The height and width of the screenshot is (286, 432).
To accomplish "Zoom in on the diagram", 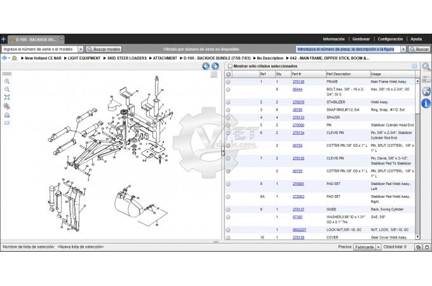I will [7, 81].
